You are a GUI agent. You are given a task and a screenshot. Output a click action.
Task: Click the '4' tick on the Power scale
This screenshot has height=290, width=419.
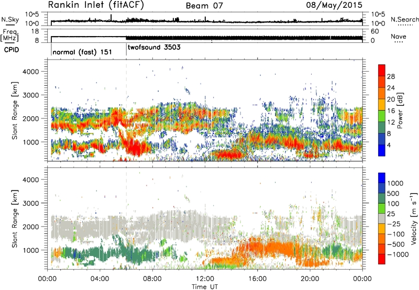click(x=389, y=145)
